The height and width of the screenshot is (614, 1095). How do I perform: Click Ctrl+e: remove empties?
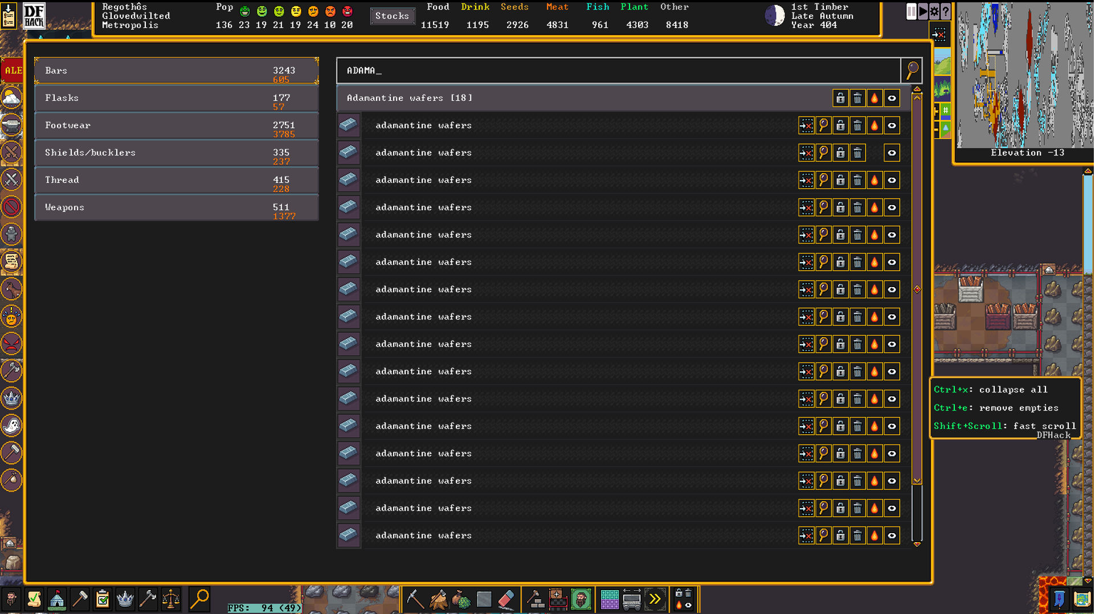[x=996, y=408]
